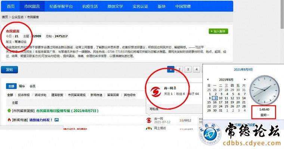Screen dimensions: 284x149
Task: Select the 精华 filter tab
Action: click(x=22, y=86)
